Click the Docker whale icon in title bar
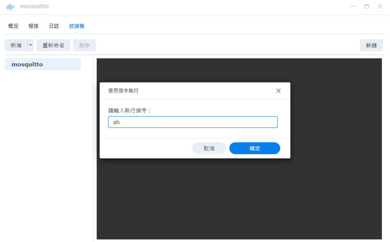Image resolution: width=390 pixels, height=242 pixels. point(11,7)
